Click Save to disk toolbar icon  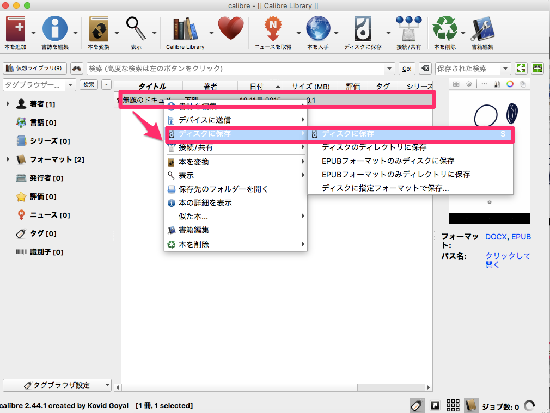tap(363, 28)
